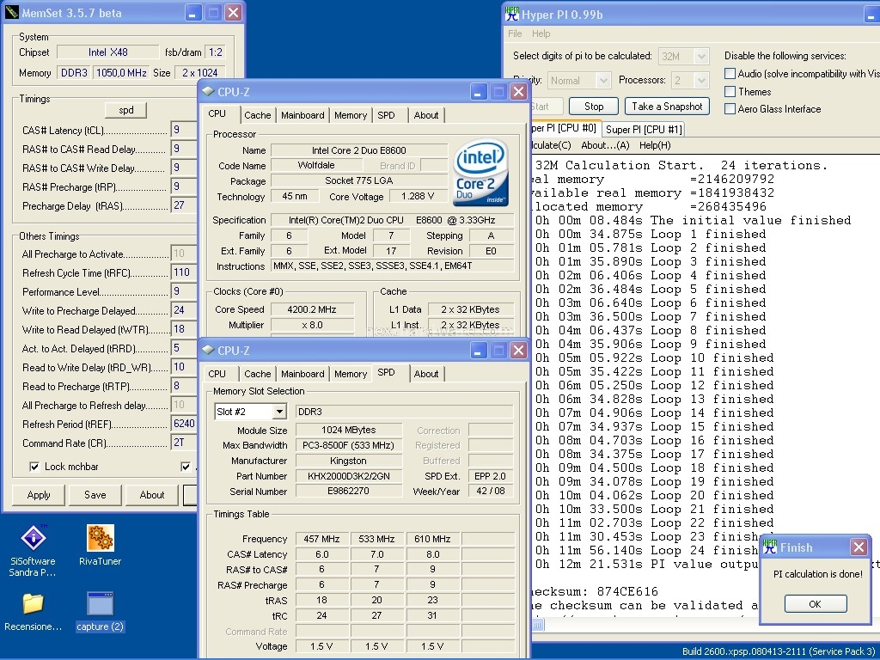880x660 pixels.
Task: Click the Checksum: 874CE616 line
Action: pos(595,591)
